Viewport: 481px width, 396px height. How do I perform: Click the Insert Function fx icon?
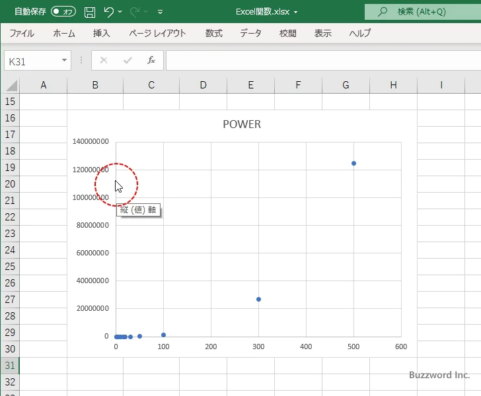pos(151,60)
